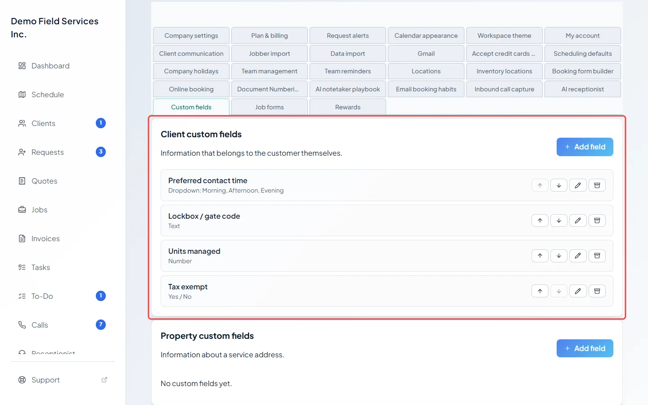Screen dimensions: 648x405
Task: Move Lockbox / gate code field up
Action: coord(540,220)
